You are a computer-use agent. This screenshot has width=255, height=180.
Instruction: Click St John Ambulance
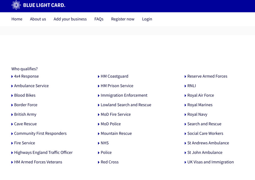point(205,152)
